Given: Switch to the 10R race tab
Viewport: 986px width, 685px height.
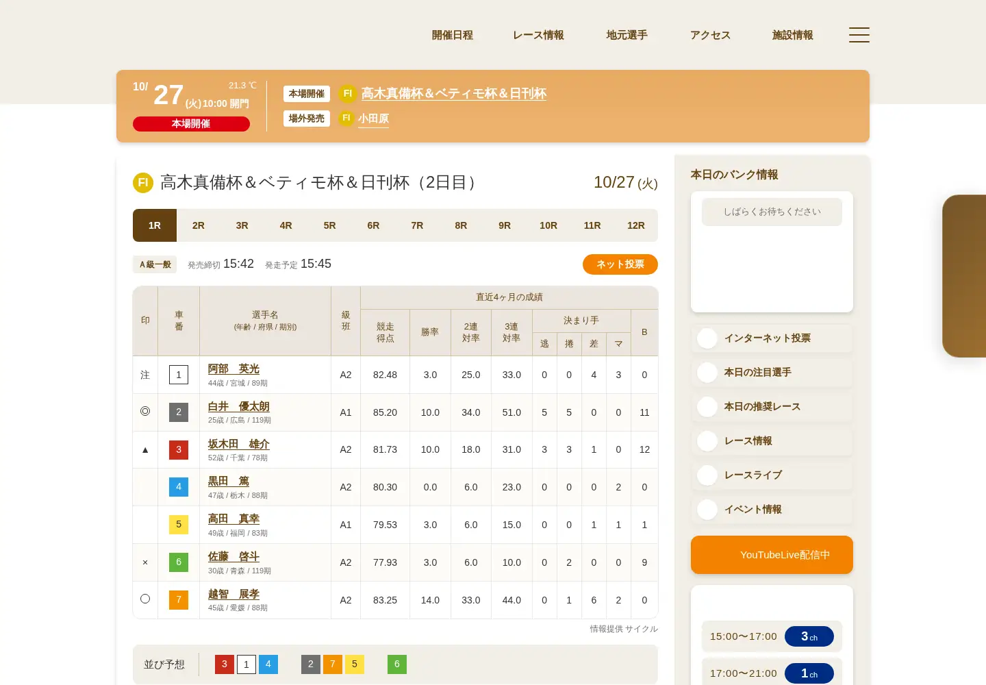Looking at the screenshot, I should (548, 225).
